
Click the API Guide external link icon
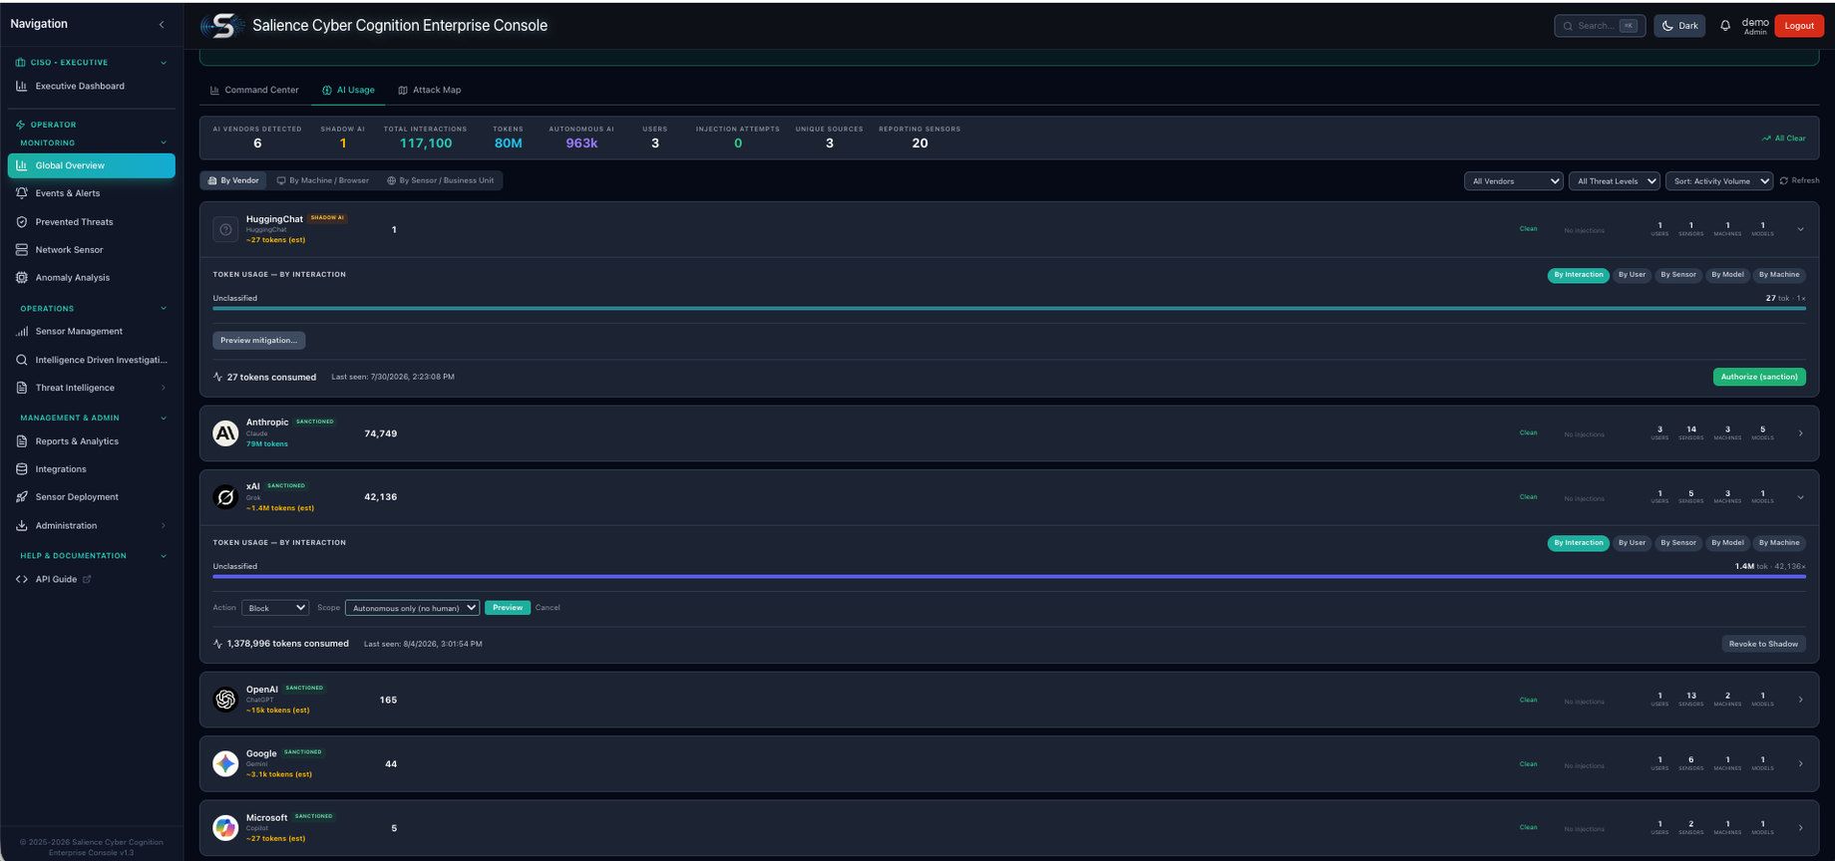coord(87,579)
